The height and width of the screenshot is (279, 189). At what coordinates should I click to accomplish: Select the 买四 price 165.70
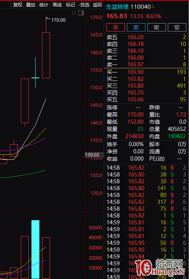coord(135,93)
